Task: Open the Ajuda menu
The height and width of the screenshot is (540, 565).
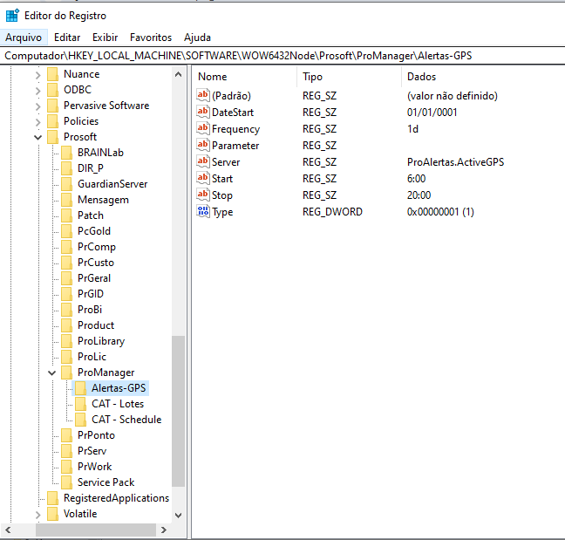Action: click(x=197, y=38)
